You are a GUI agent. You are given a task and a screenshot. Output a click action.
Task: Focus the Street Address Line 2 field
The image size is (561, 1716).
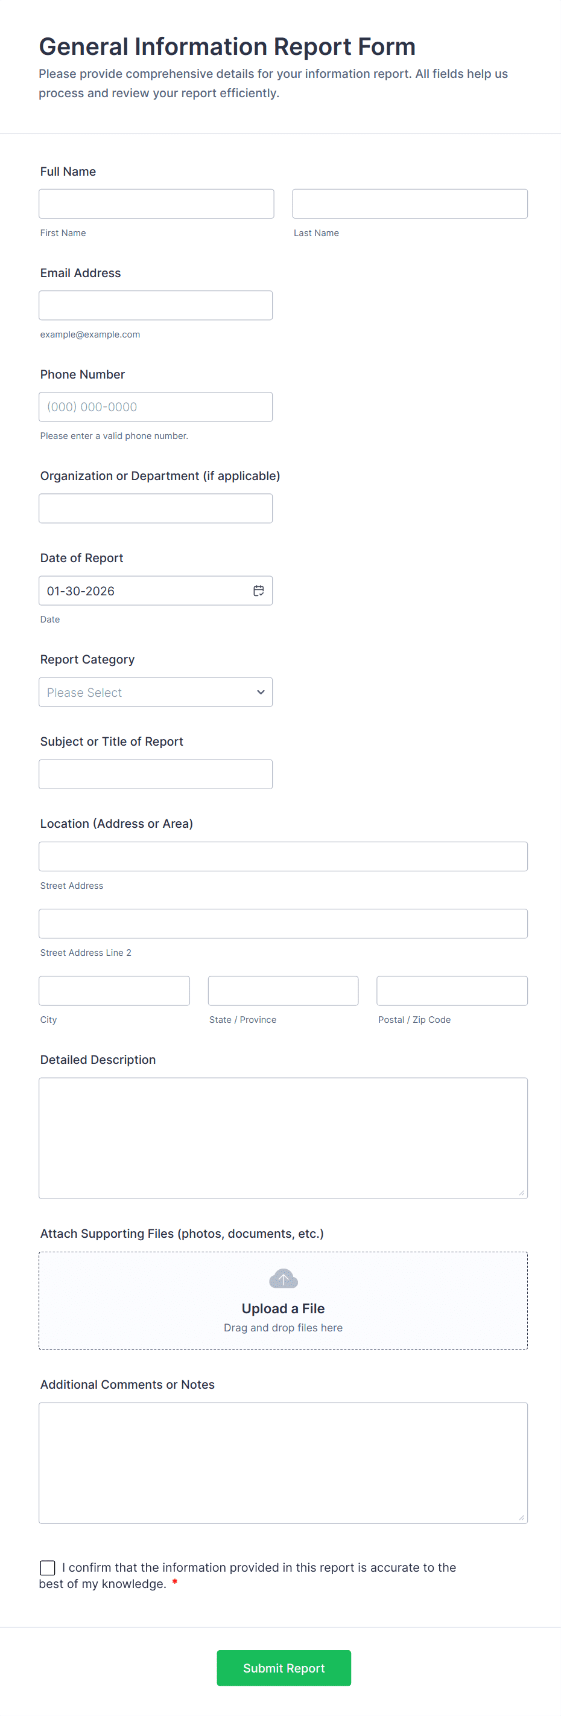click(283, 923)
